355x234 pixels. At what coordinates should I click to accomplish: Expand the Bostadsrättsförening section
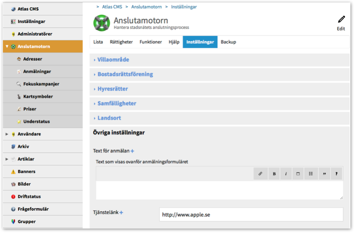(125, 74)
